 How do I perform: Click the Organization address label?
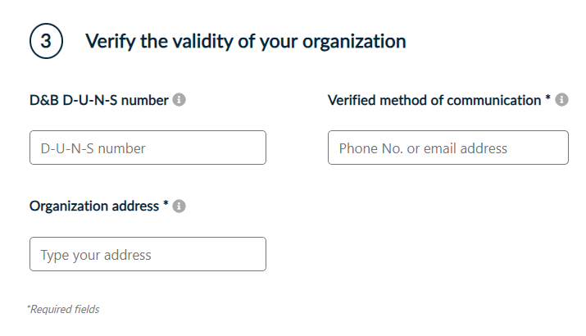[x=93, y=207]
